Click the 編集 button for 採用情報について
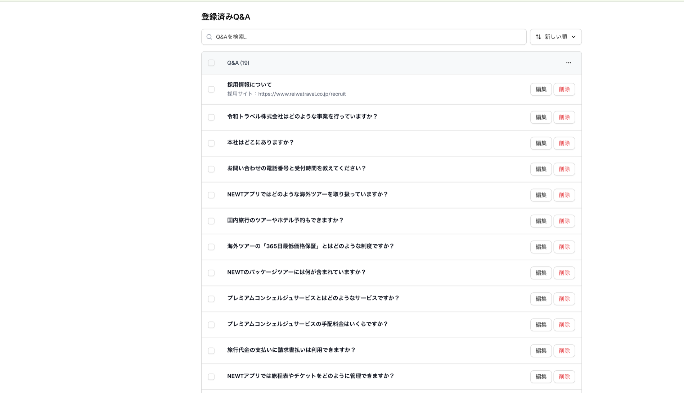 click(x=541, y=89)
